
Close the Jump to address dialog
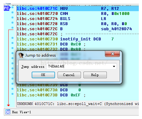pos(113,54)
